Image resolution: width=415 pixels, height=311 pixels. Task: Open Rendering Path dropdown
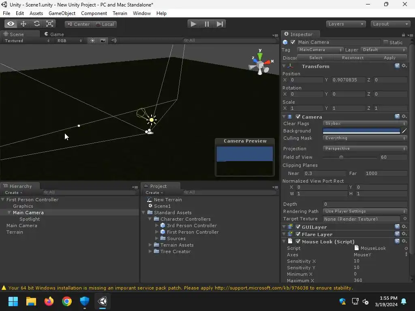[x=365, y=211]
